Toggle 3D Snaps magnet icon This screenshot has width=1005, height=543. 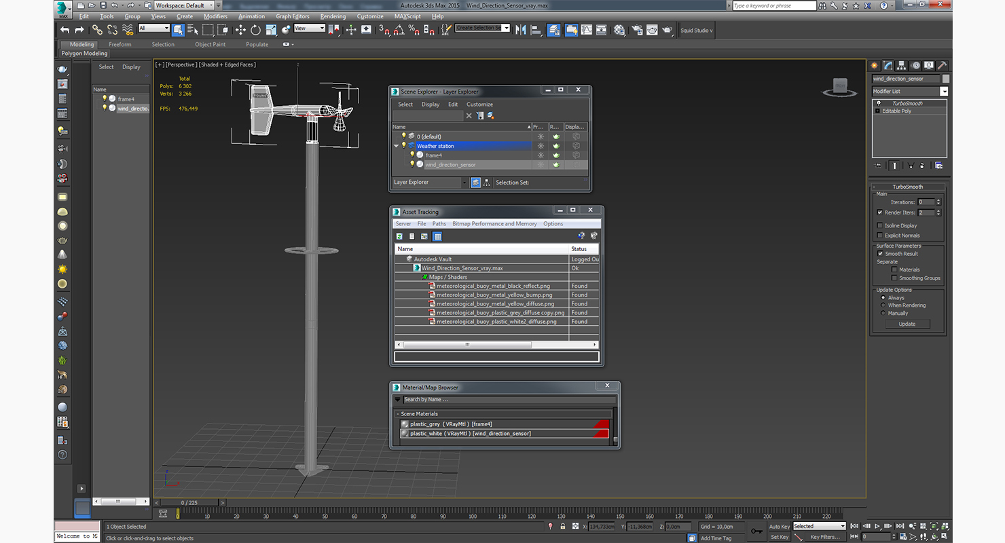click(x=384, y=30)
